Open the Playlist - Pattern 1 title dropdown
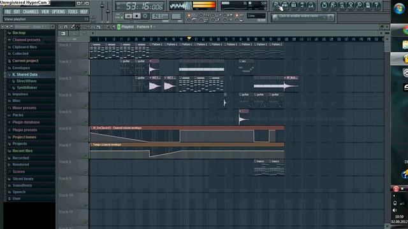 point(138,27)
